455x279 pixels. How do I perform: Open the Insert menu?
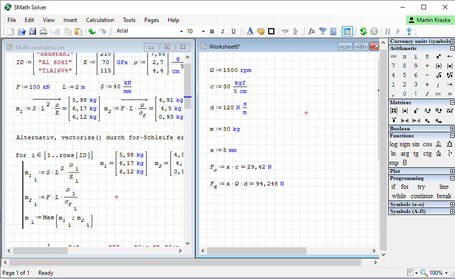pyautogui.click(x=71, y=20)
